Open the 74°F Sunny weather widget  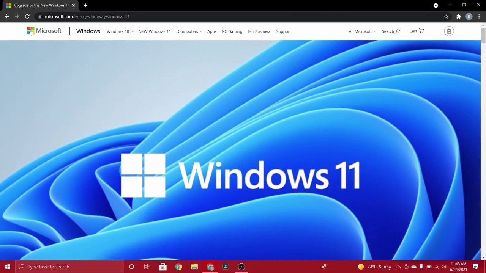[x=374, y=267]
